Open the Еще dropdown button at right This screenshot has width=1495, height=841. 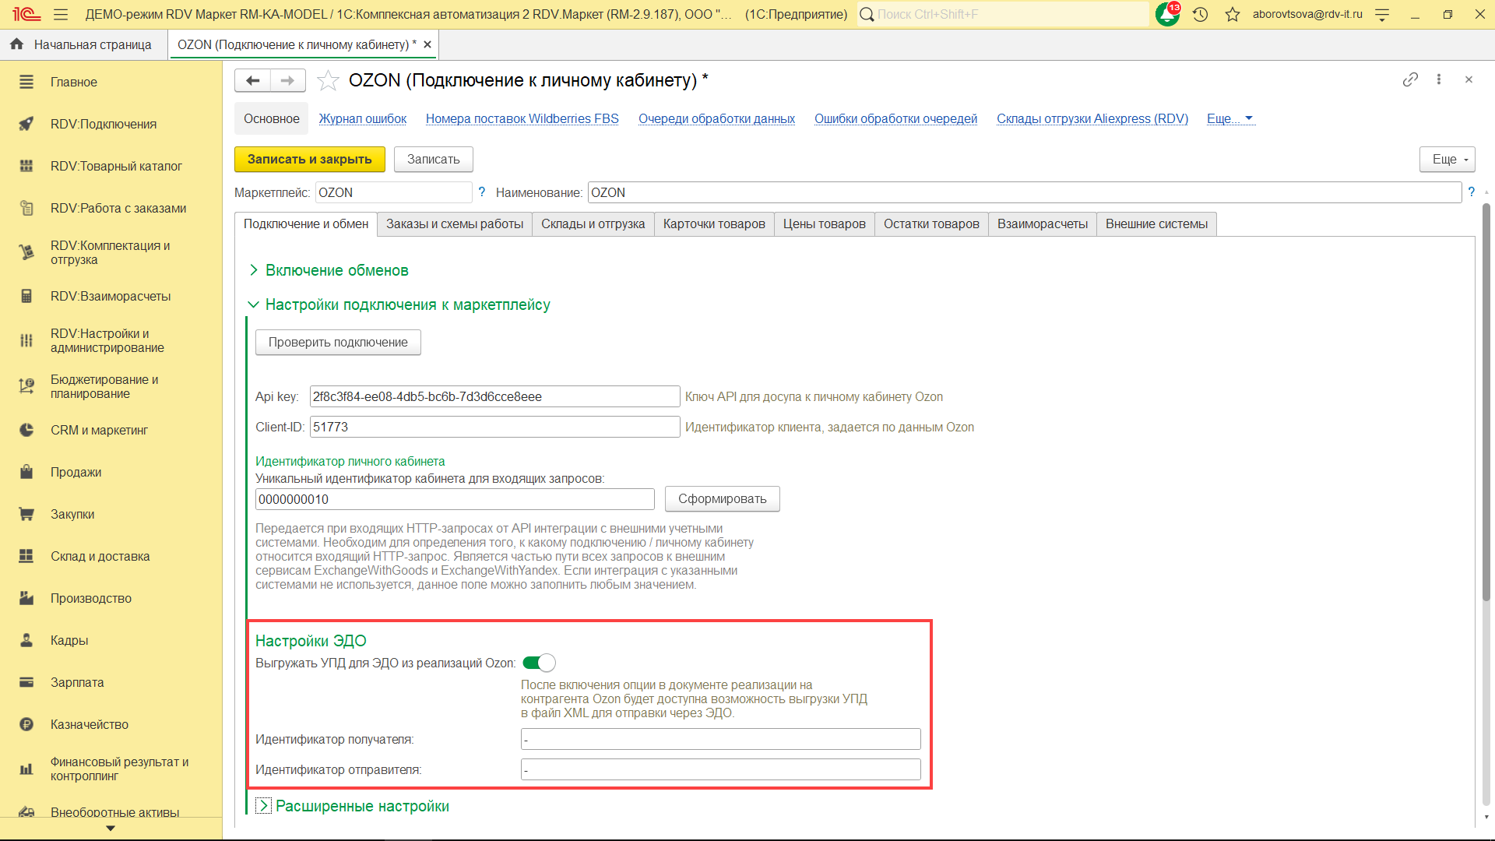click(x=1448, y=159)
